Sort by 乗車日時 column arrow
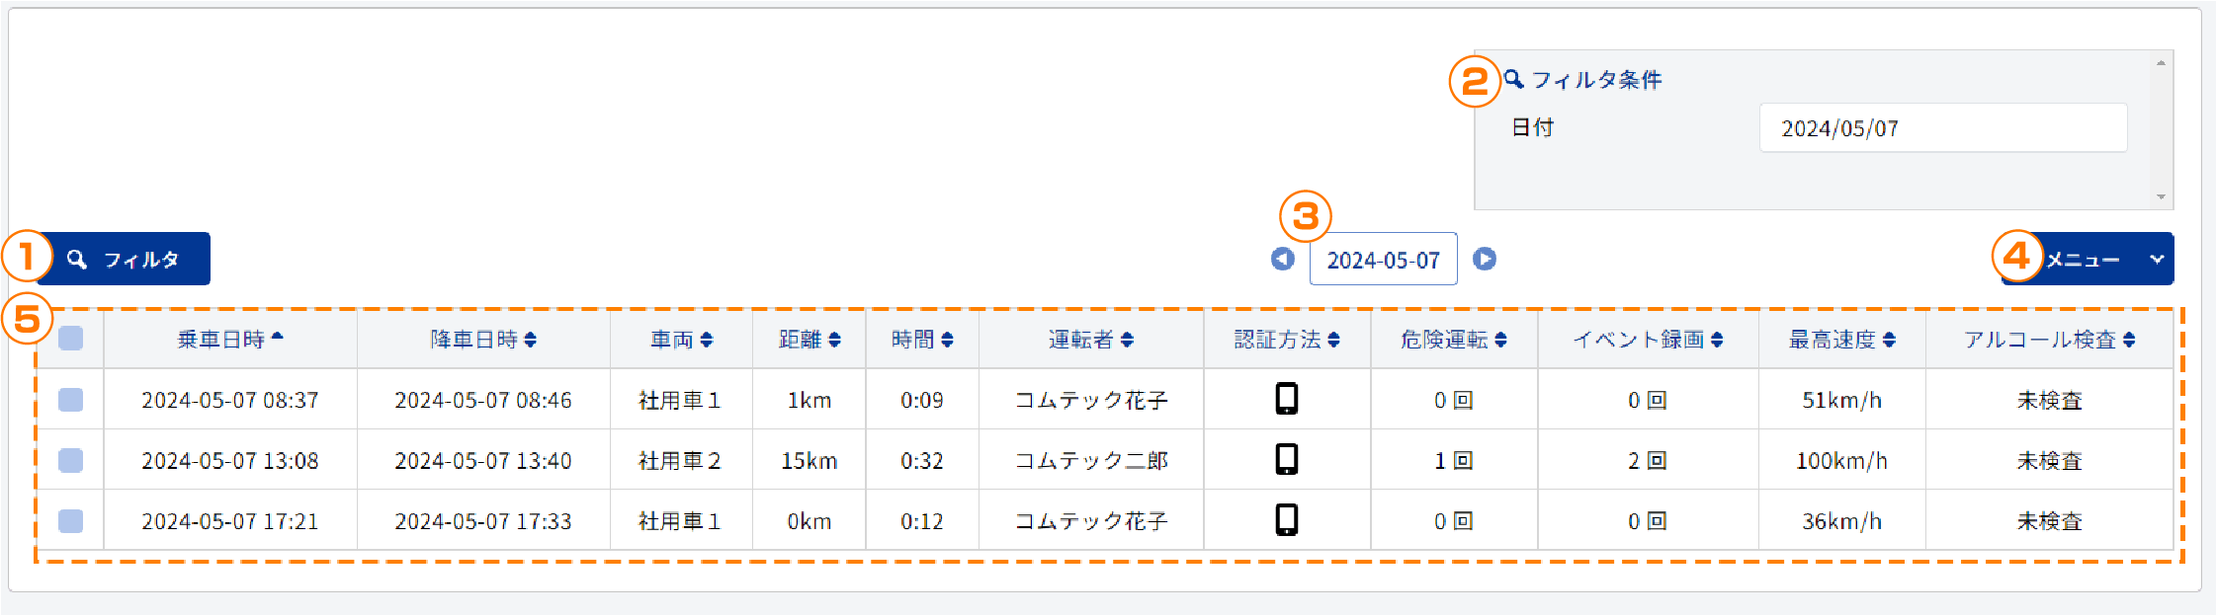 278,338
